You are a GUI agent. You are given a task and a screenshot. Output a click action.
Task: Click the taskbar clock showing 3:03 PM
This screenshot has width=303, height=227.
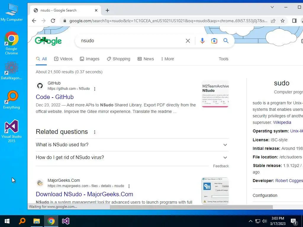(x=278, y=221)
